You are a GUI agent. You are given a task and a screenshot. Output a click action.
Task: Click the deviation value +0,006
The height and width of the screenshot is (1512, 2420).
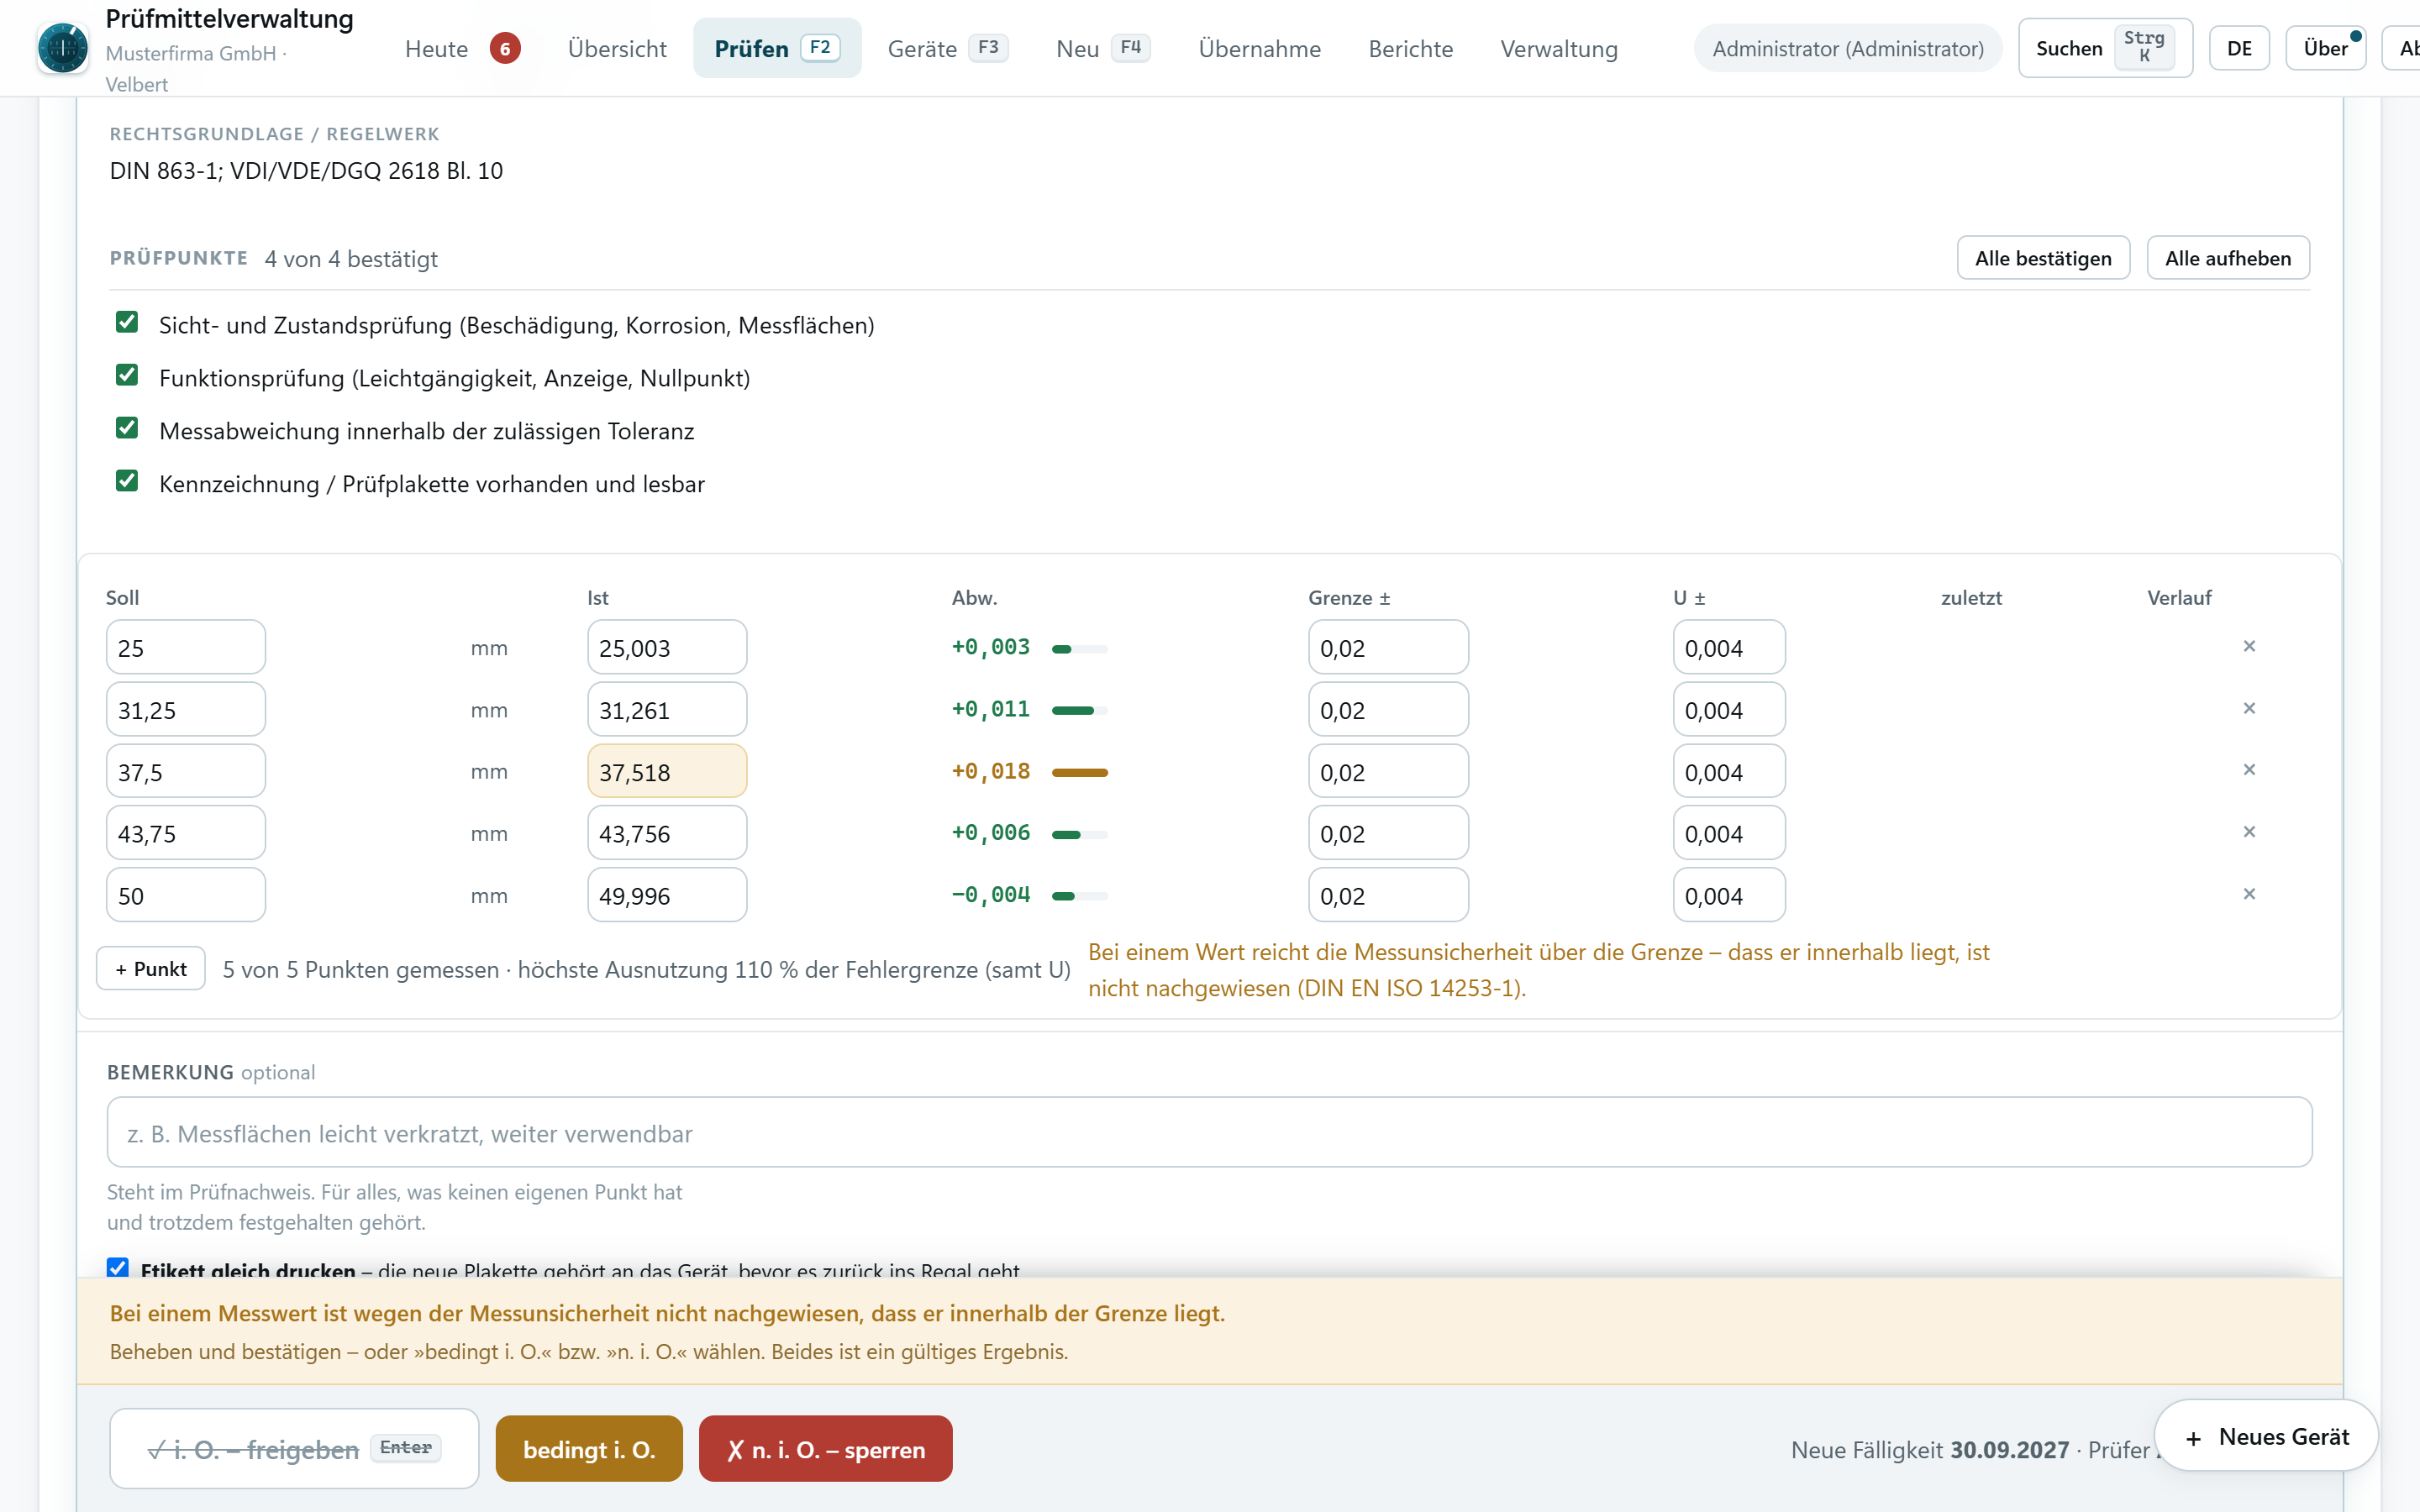[990, 833]
